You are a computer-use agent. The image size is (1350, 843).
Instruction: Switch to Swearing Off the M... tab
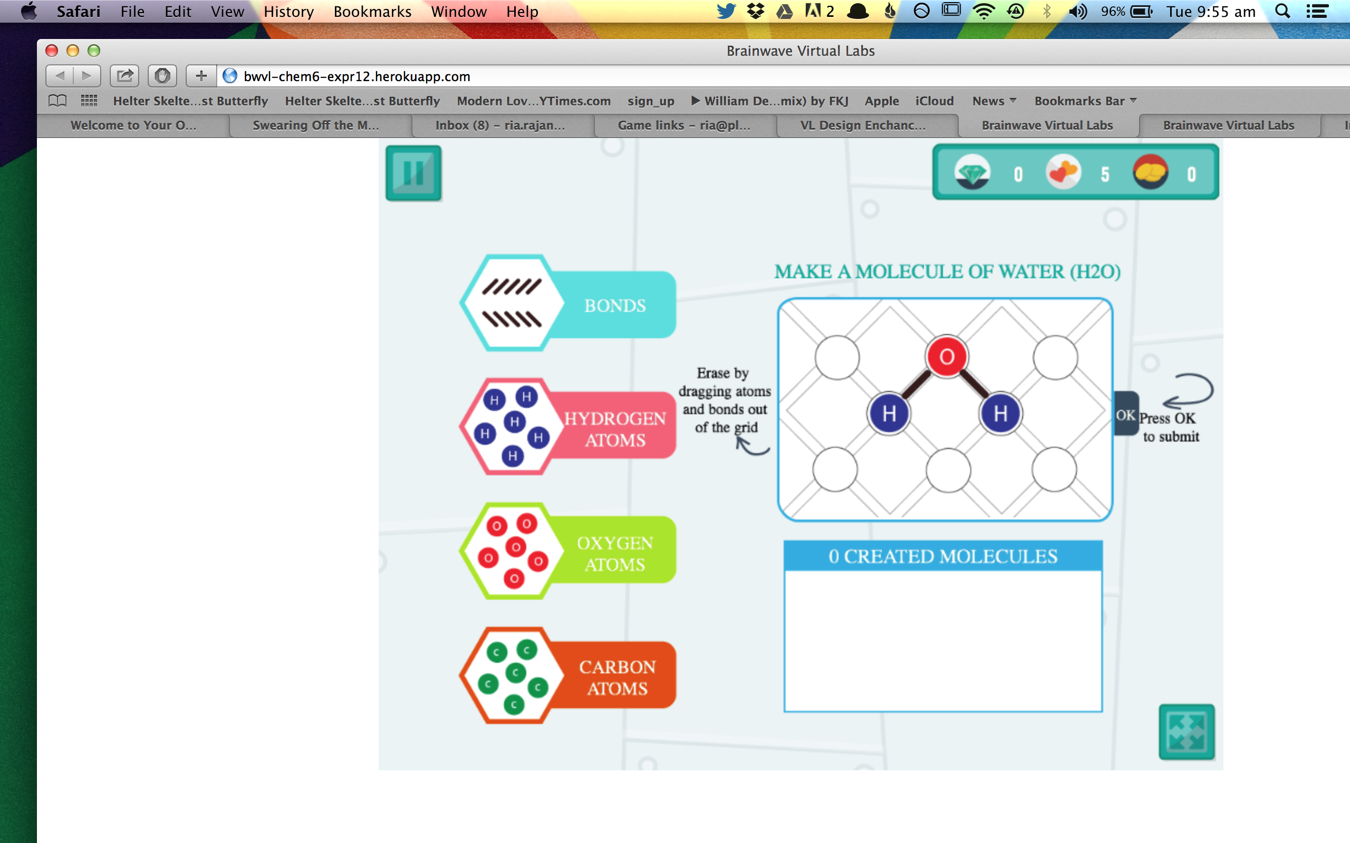(316, 125)
